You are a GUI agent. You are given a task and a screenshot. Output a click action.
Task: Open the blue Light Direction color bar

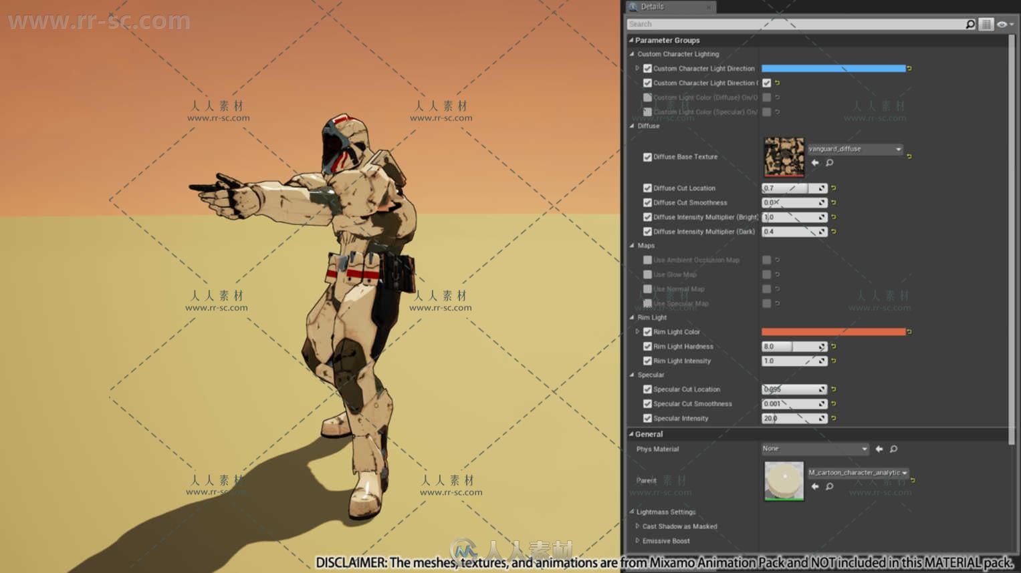point(833,68)
